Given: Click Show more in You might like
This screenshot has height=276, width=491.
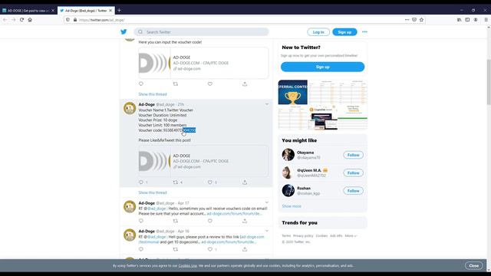Looking at the screenshot, I should coord(292,206).
